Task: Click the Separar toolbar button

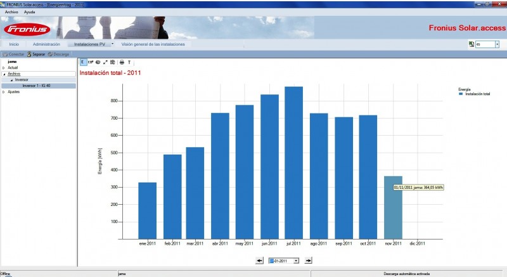Action: [x=36, y=55]
